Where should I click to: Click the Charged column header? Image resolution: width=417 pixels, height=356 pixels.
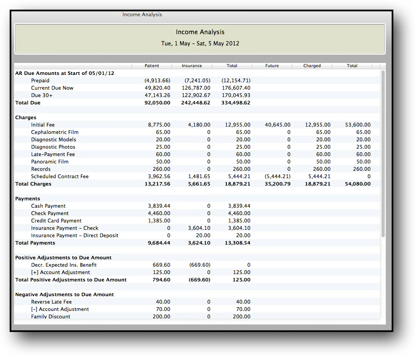[x=312, y=66]
